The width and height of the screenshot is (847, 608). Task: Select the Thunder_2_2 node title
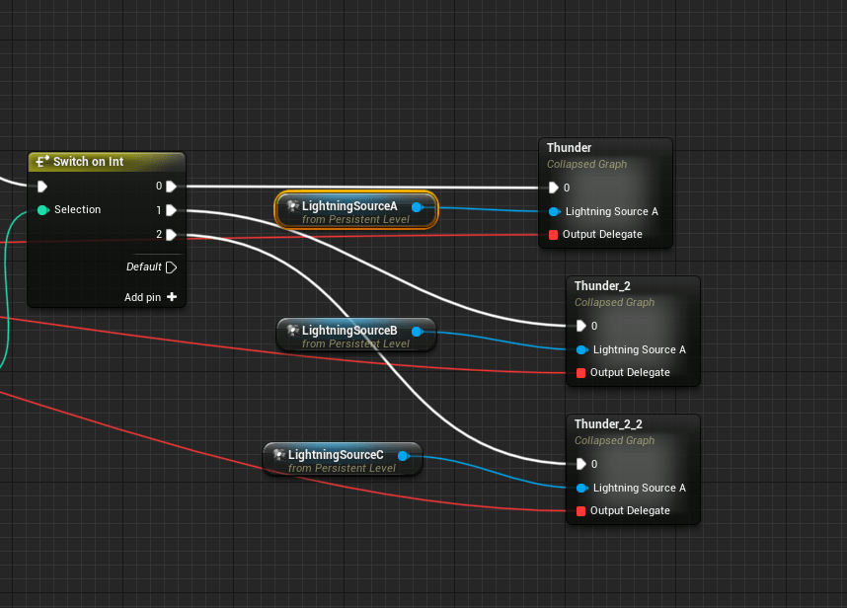[x=608, y=424]
